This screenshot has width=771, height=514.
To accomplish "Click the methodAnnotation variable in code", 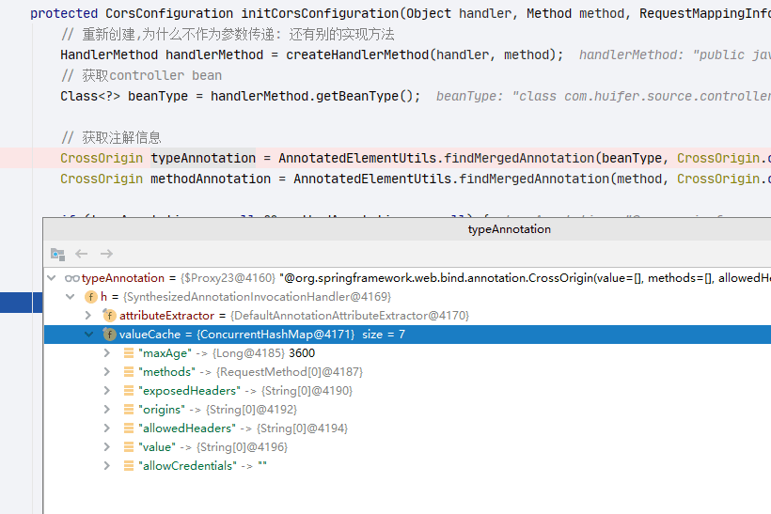I will point(211,179).
